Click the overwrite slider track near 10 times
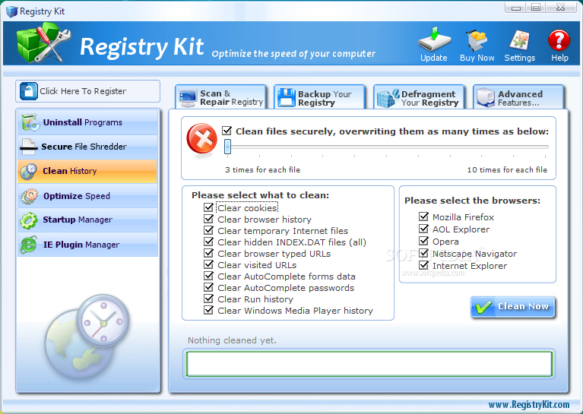The width and height of the screenshot is (583, 414). click(x=545, y=147)
